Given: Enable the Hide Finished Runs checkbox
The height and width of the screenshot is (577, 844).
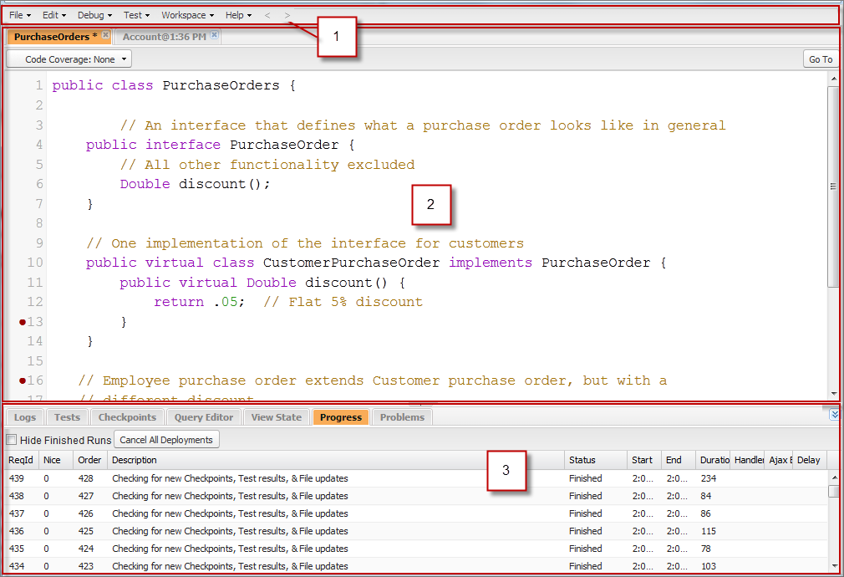Looking at the screenshot, I should pyautogui.click(x=10, y=439).
